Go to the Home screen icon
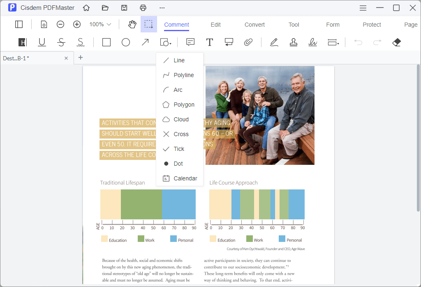 tap(86, 8)
